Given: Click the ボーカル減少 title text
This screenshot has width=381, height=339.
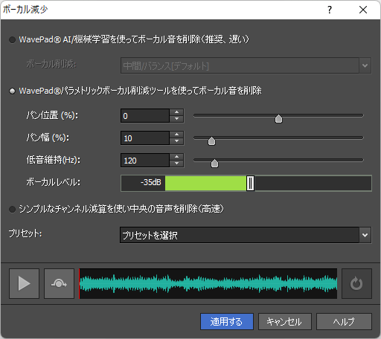Looking at the screenshot, I should [25, 10].
